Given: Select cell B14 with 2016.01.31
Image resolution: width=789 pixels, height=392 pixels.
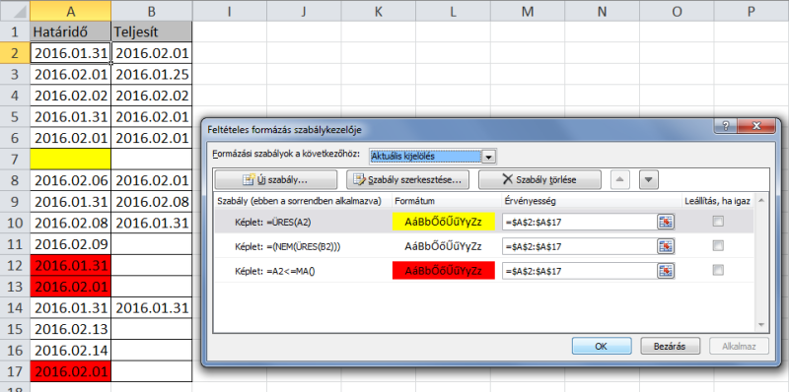Looking at the screenshot, I should coord(152,307).
